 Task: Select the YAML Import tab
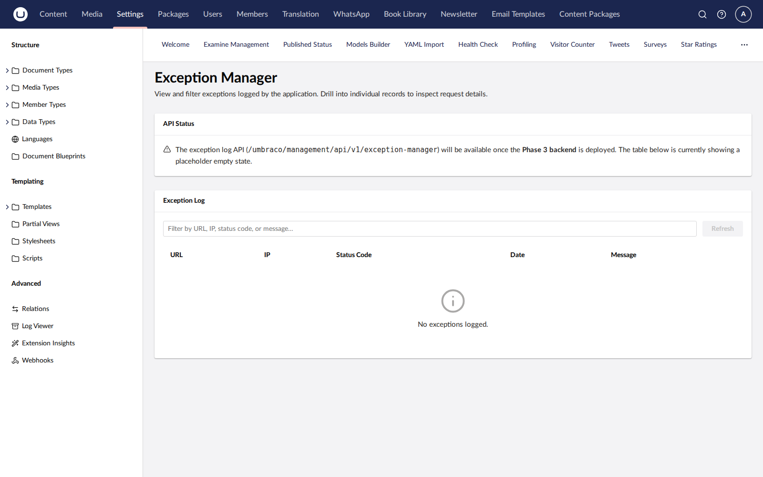(x=424, y=45)
